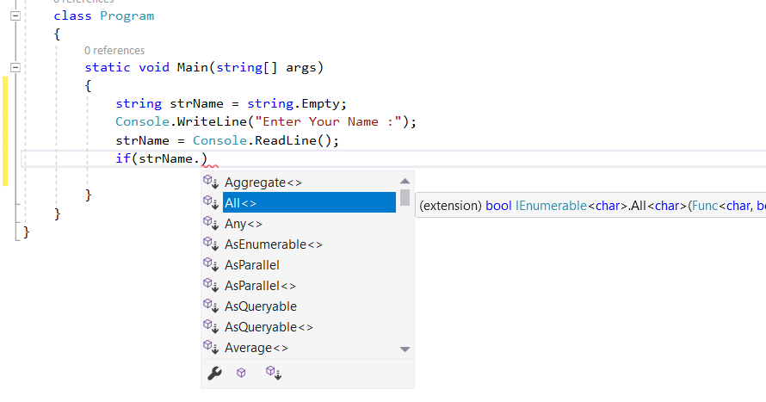Click ReadLine in the Console.ReadLine call
The width and height of the screenshot is (766, 402).
[286, 140]
